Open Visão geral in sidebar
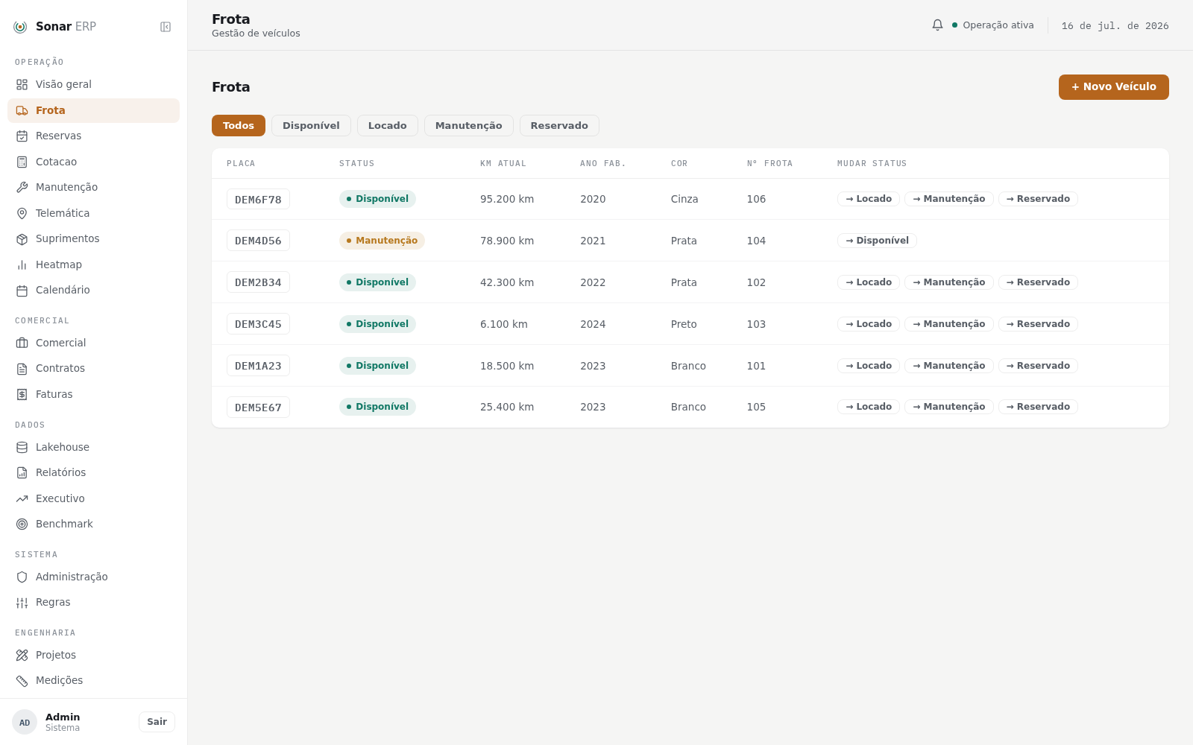The height and width of the screenshot is (745, 1193). [93, 84]
